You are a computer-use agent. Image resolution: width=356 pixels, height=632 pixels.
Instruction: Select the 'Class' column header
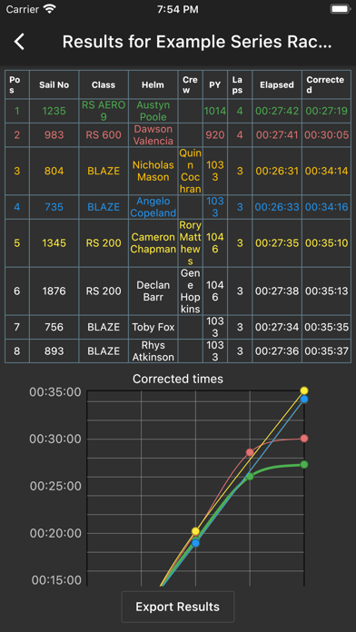[104, 84]
